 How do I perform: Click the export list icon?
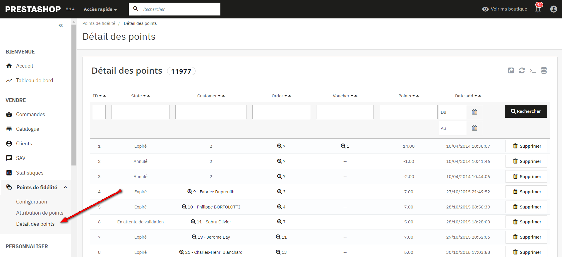511,70
